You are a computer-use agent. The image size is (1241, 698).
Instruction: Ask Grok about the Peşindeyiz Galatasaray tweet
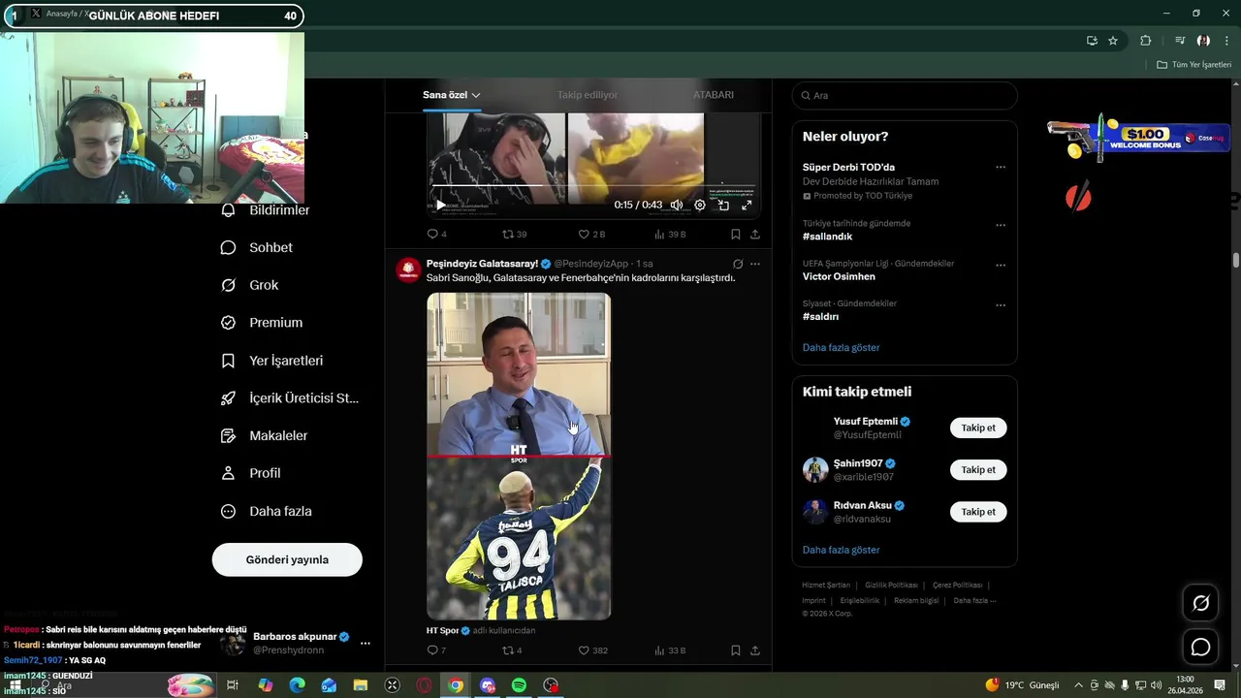[x=738, y=264]
